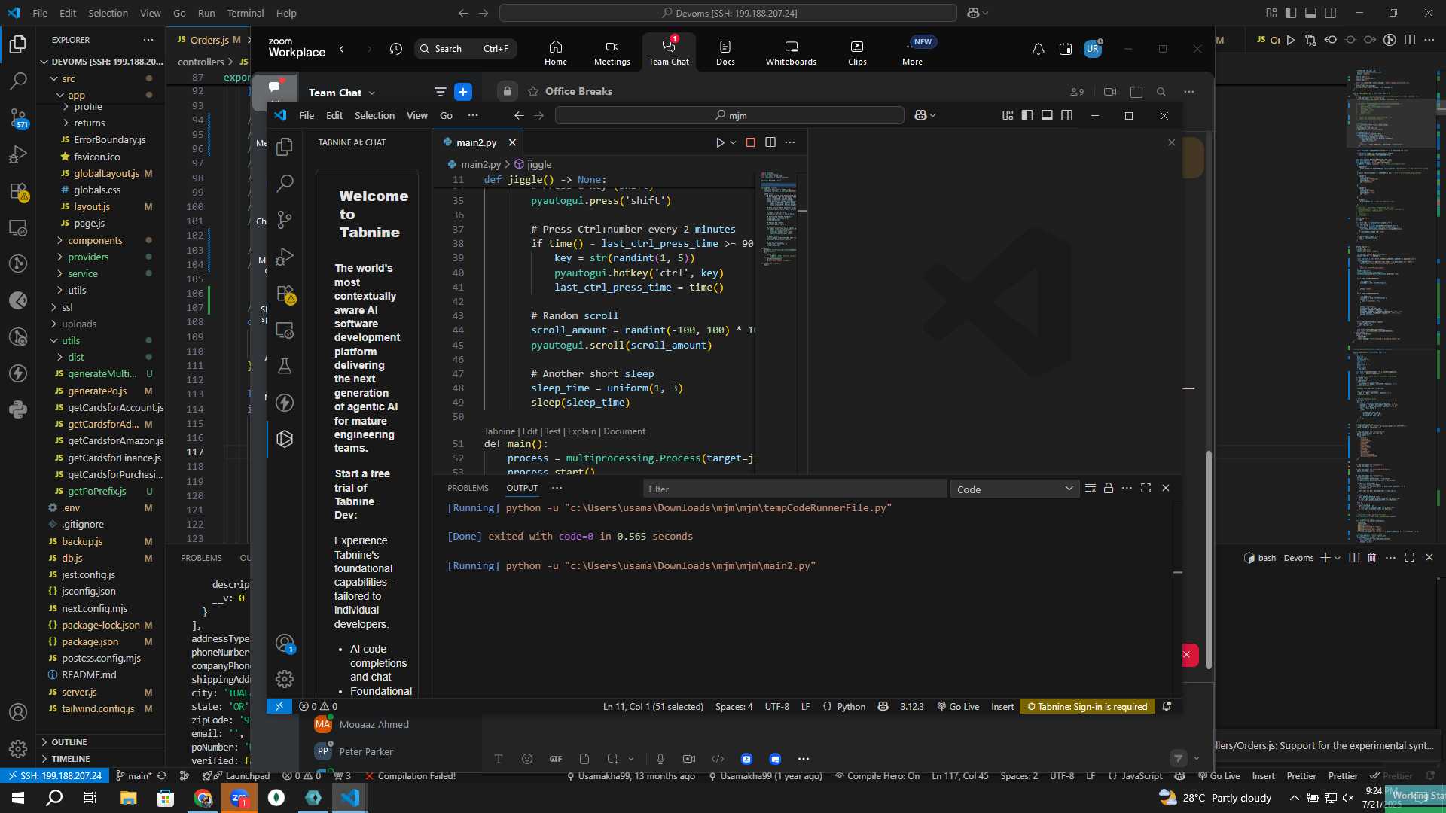
Task: Open Team Chat header dropdown arrow
Action: tap(372, 93)
